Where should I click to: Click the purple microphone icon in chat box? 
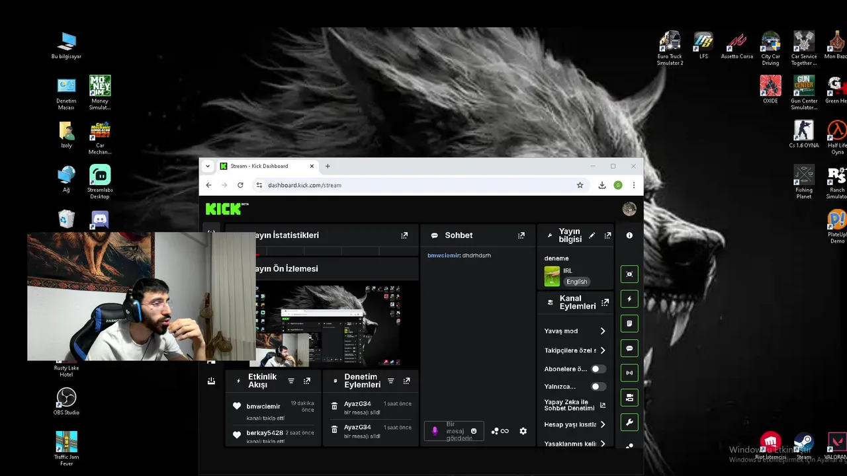[435, 431]
